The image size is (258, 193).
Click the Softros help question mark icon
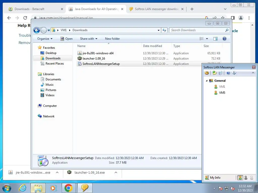click(228, 73)
